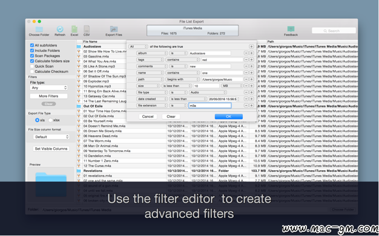The height and width of the screenshot is (236, 379).
Task: Remove the album filter row with its minus button
Action: pyautogui.click(x=246, y=53)
